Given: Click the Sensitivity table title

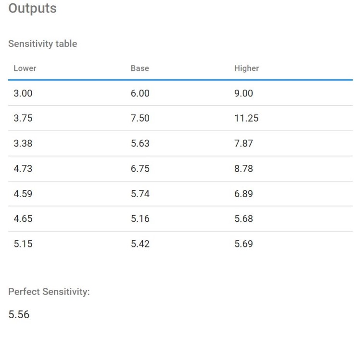Looking at the screenshot, I should [x=42, y=44].
